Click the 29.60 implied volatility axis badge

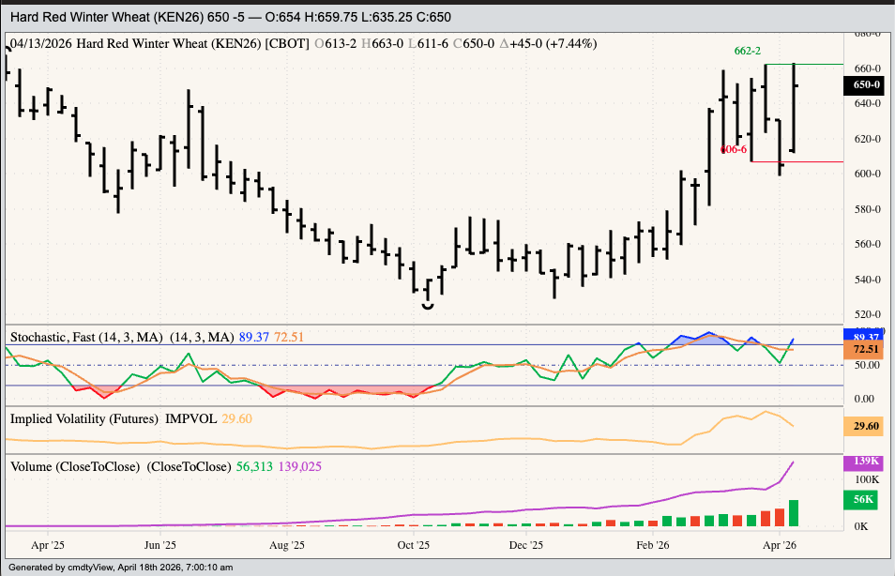865,427
